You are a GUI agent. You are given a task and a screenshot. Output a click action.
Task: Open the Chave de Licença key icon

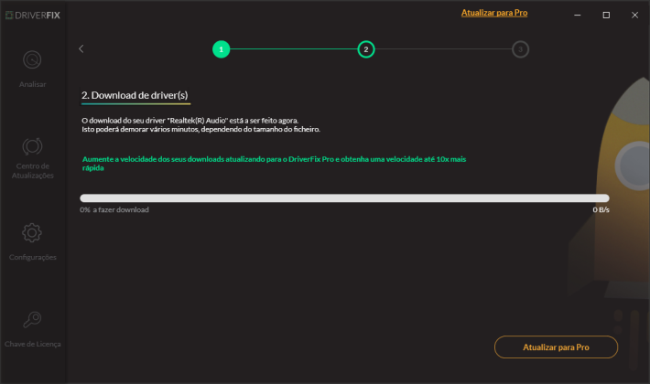[32, 319]
